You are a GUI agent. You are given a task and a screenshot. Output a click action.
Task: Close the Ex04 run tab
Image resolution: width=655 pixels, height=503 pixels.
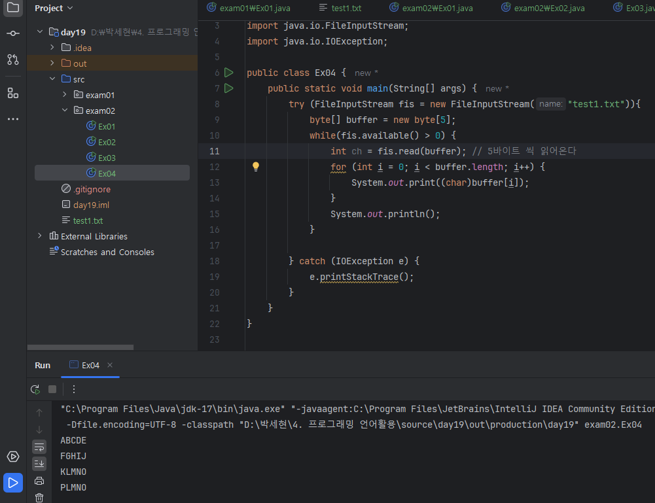click(110, 366)
